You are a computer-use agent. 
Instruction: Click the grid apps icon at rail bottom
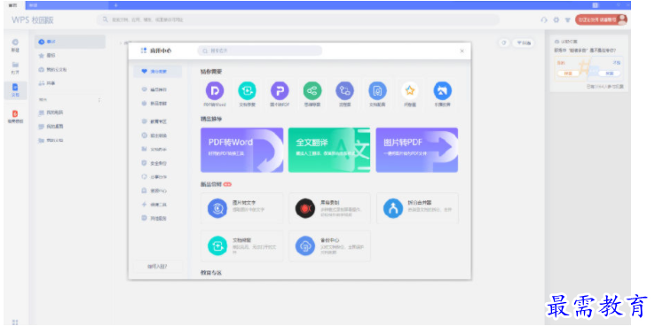pos(15,322)
